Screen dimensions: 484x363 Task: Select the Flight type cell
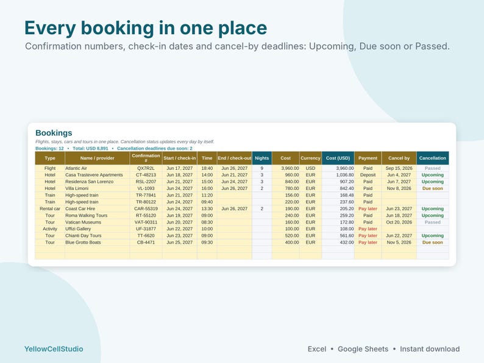click(50, 168)
